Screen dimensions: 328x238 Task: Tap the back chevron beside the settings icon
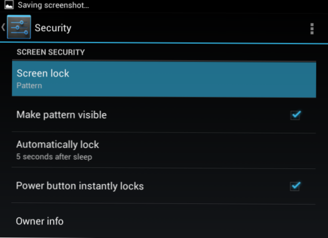(3, 27)
